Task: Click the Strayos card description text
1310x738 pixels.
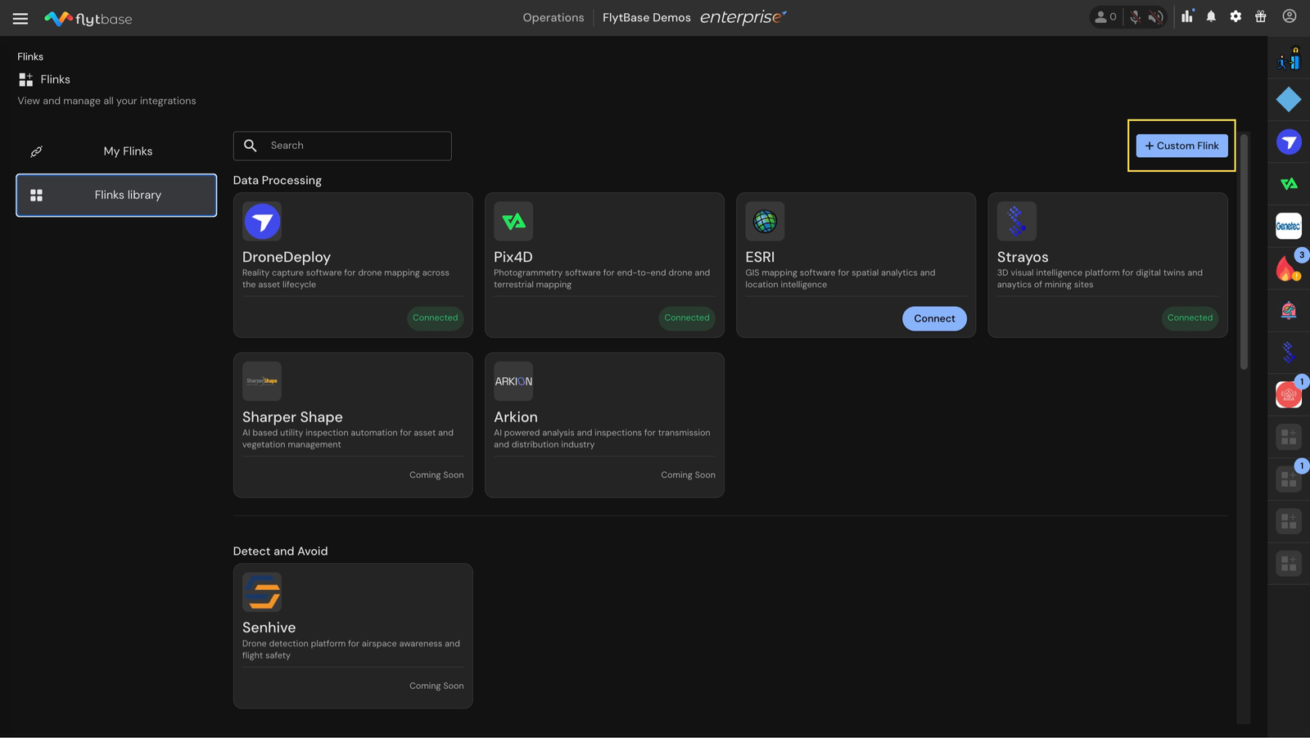Action: [1100, 279]
